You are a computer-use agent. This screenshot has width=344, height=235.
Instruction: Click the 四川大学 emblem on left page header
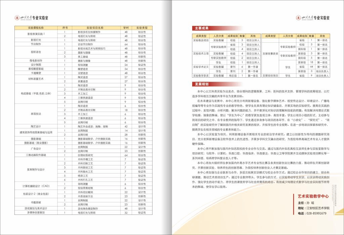click(x=17, y=18)
